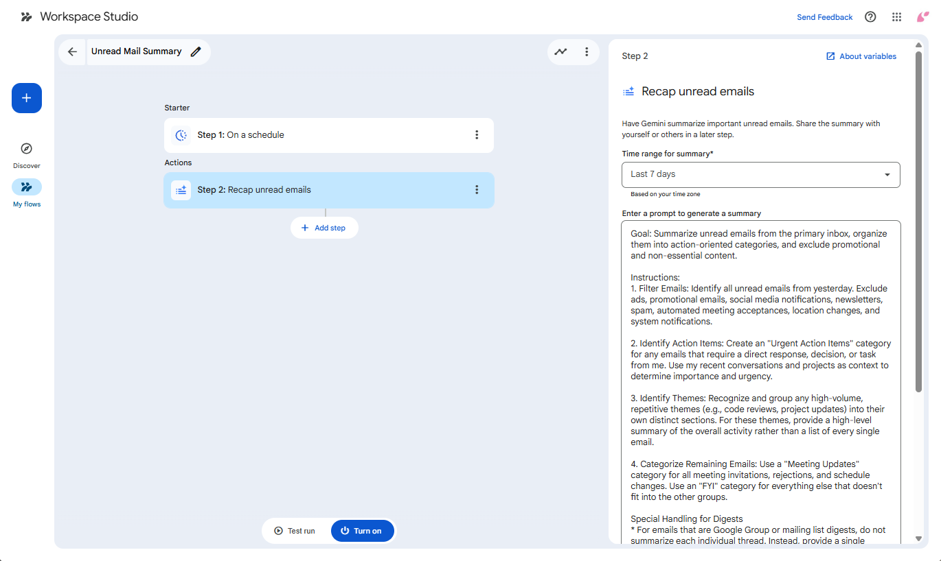The image size is (941, 561).
Task: Click the back arrow next to flow title
Action: click(72, 52)
